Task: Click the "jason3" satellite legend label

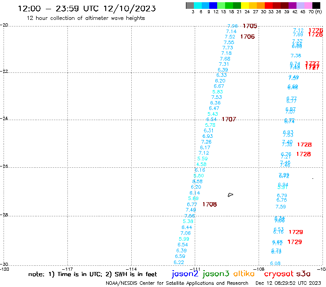Action: [x=216, y=274]
